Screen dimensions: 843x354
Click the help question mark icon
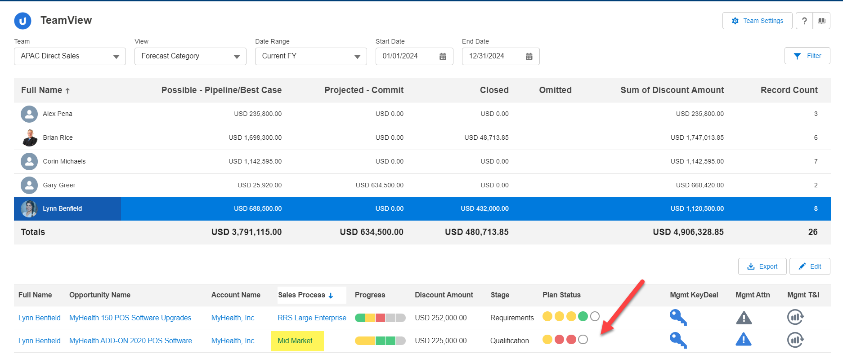pos(804,21)
